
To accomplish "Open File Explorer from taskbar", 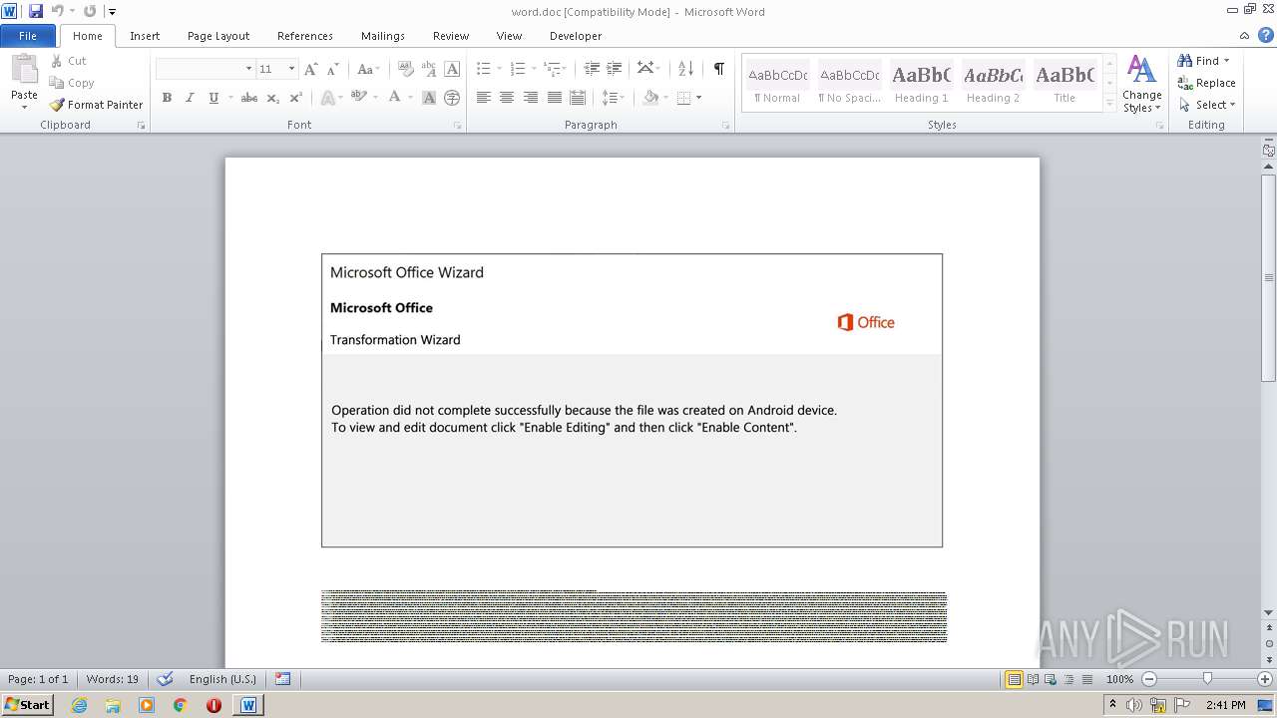I will point(113,705).
